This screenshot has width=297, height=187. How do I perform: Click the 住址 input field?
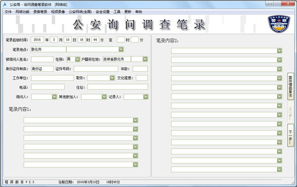click(117, 87)
